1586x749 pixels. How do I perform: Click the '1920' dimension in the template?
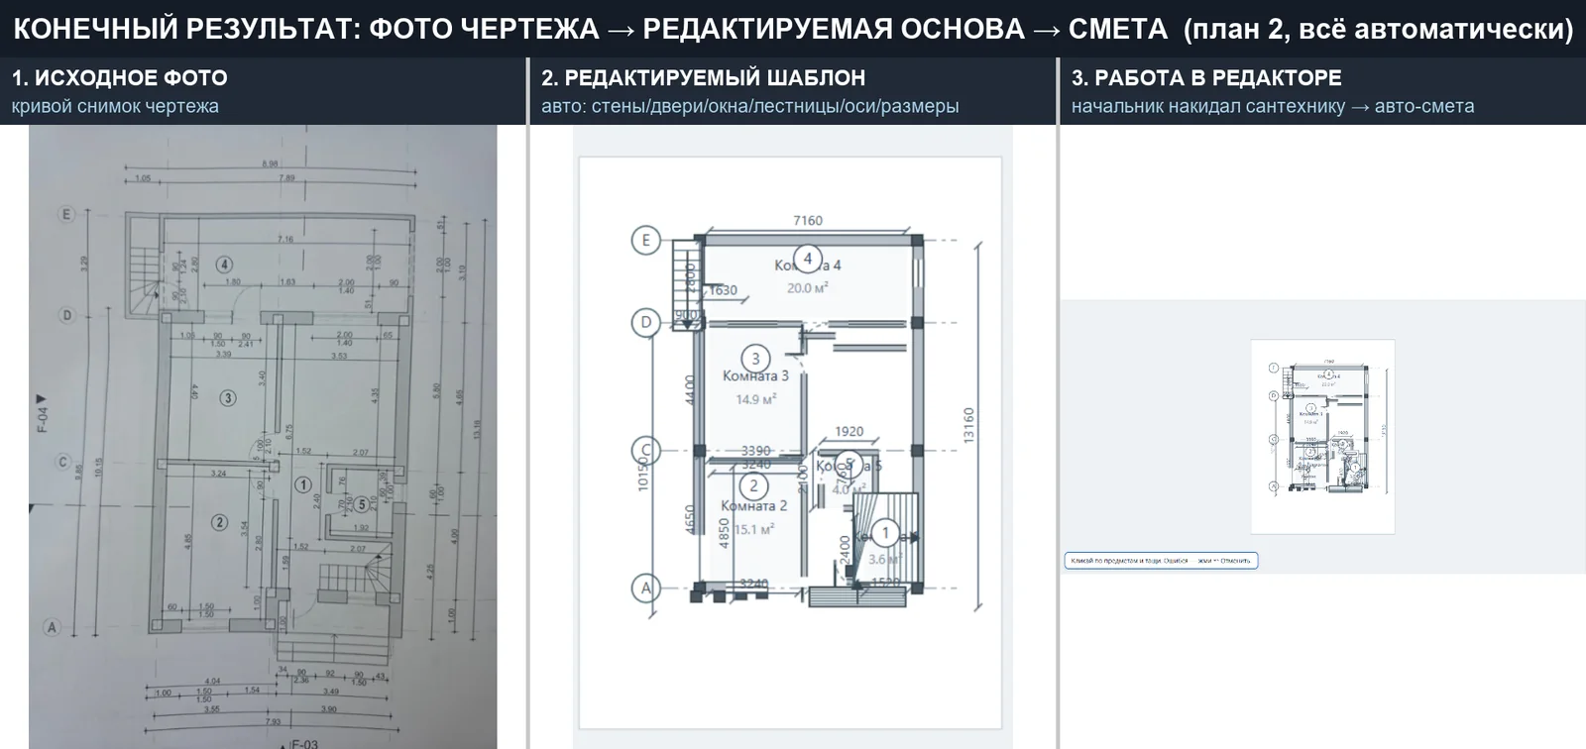pyautogui.click(x=850, y=431)
